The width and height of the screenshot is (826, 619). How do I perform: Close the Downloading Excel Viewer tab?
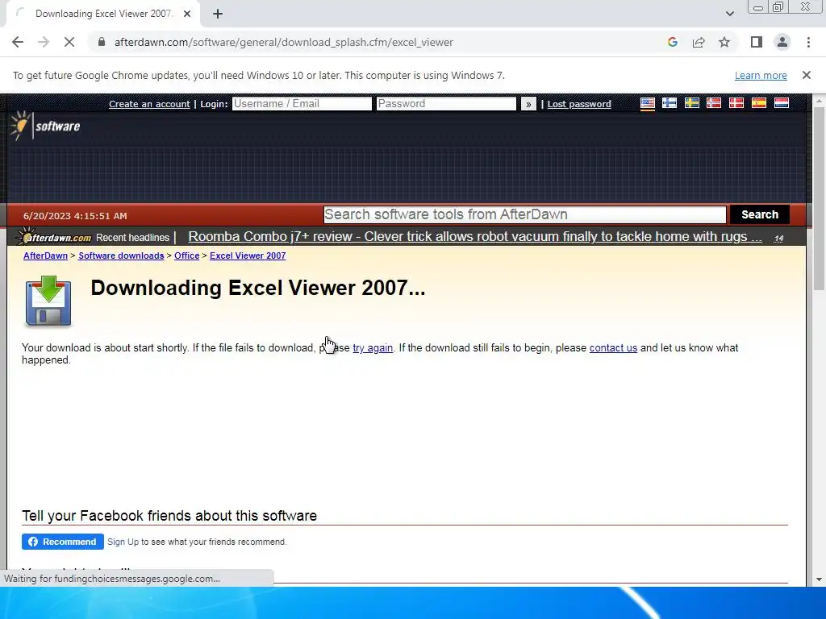point(187,15)
